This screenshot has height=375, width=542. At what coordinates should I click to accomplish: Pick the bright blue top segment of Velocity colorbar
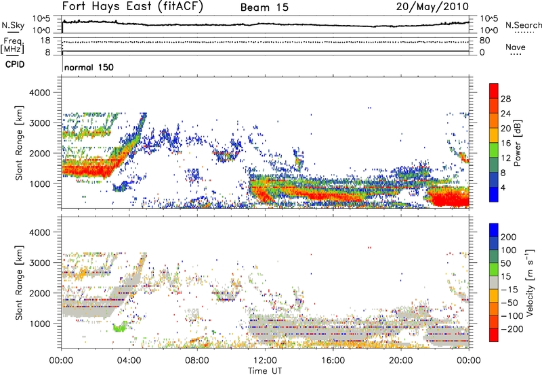point(494,230)
